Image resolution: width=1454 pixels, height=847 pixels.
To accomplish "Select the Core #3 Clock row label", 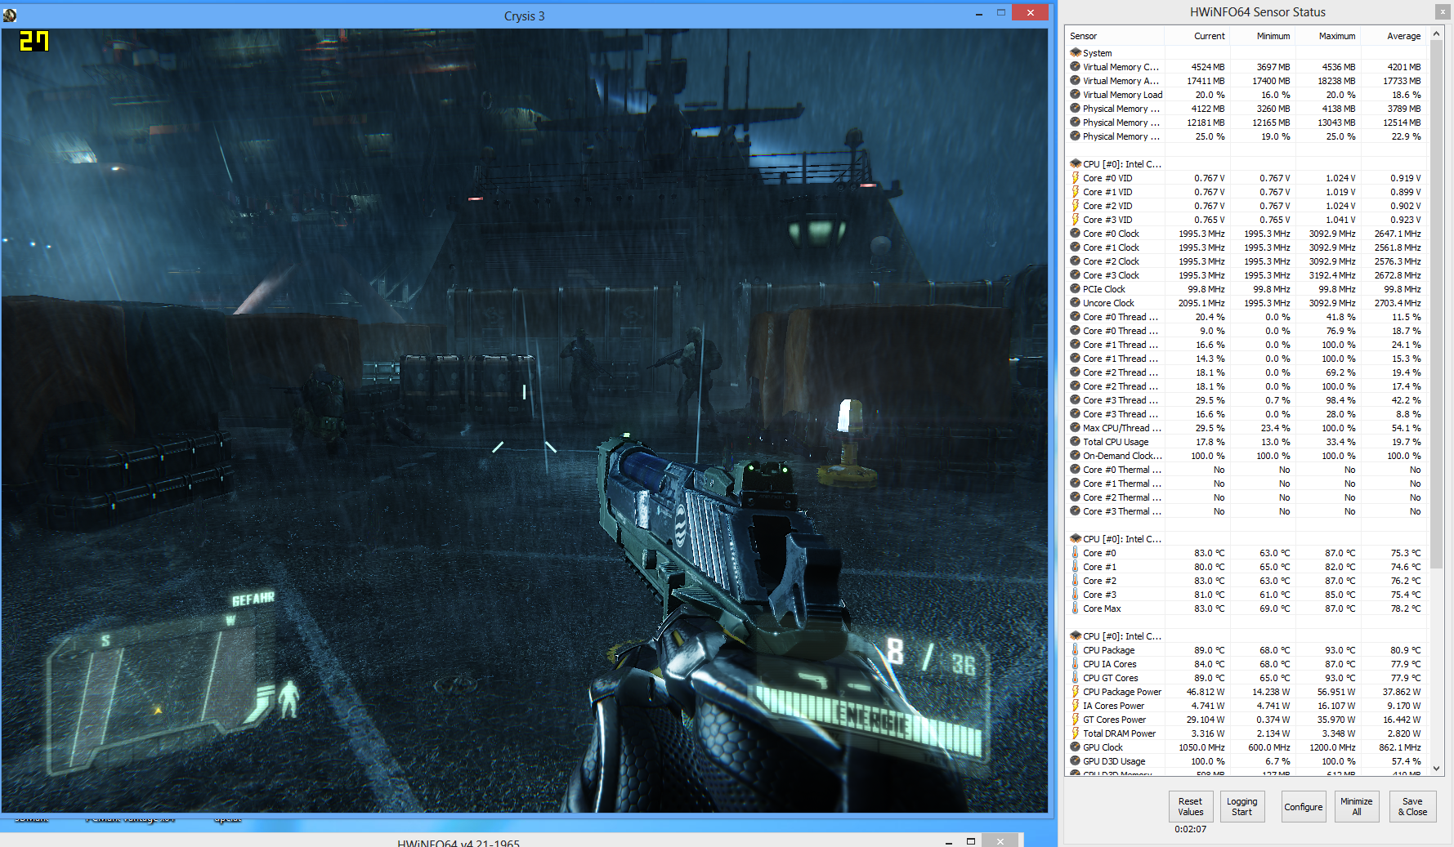I will pyautogui.click(x=1111, y=275).
